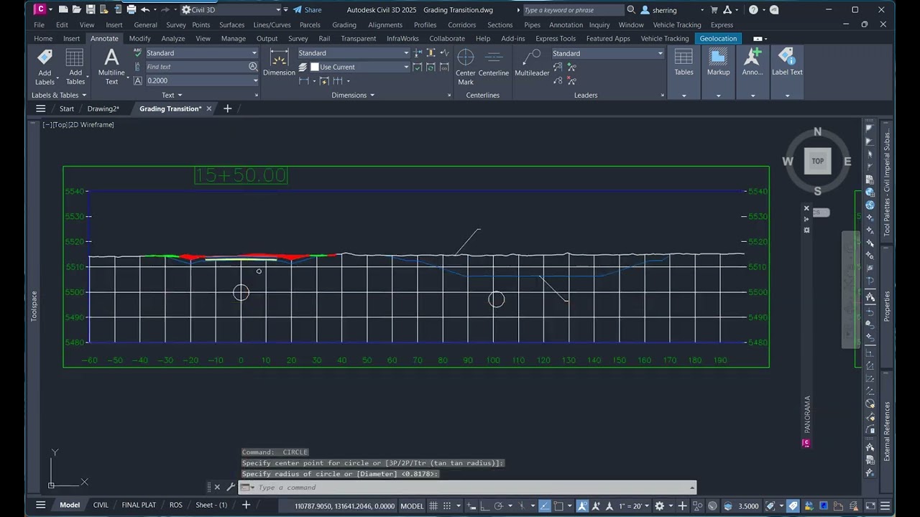
Task: Click the Share button
Action: (x=306, y=10)
